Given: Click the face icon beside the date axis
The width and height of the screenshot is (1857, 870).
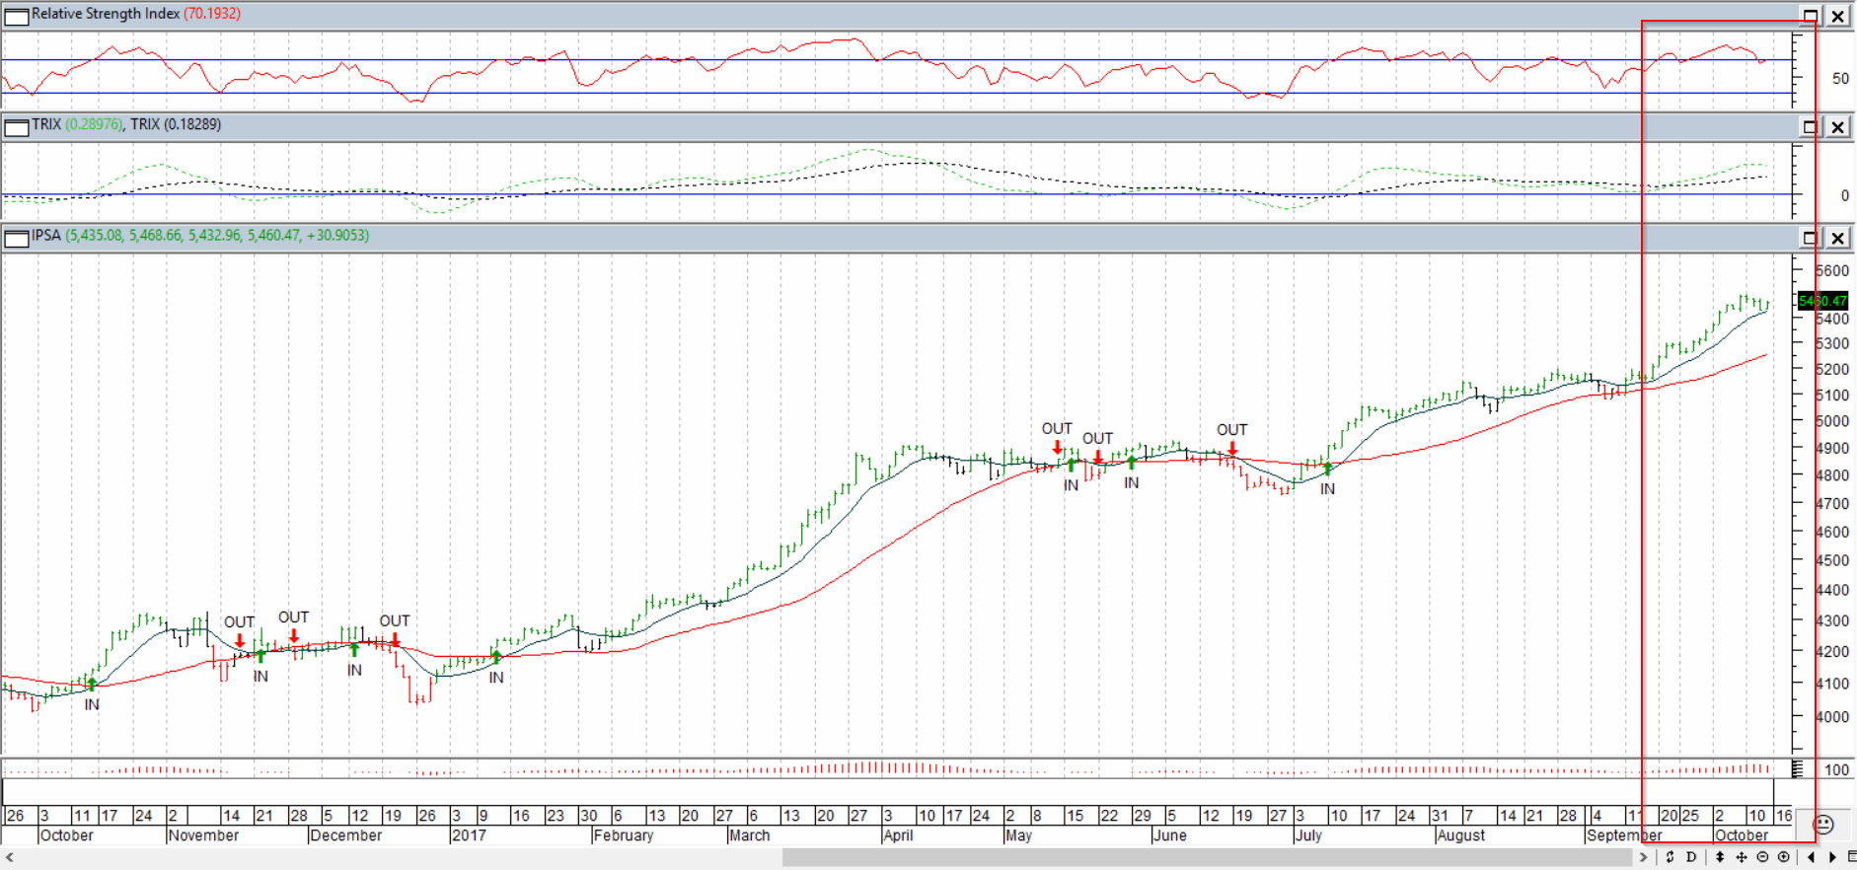Looking at the screenshot, I should (x=1823, y=824).
